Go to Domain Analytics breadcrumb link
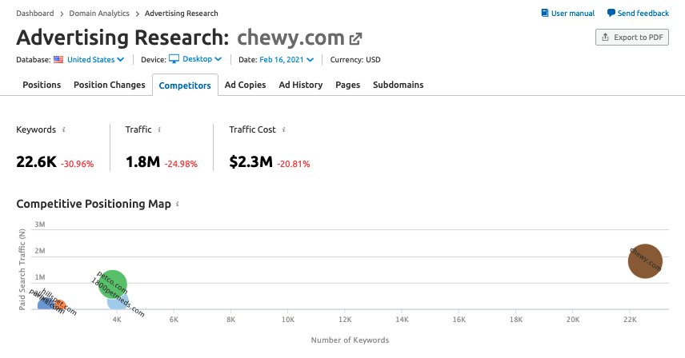This screenshot has width=685, height=358. pyautogui.click(x=99, y=14)
